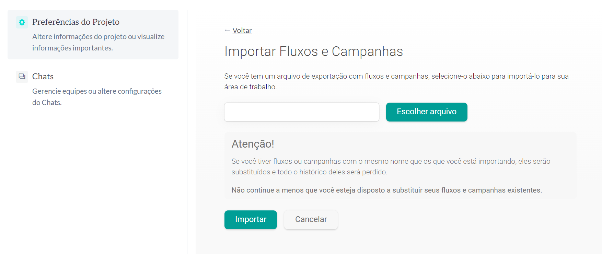The image size is (602, 254).
Task: Click the Importar button
Action: click(251, 220)
